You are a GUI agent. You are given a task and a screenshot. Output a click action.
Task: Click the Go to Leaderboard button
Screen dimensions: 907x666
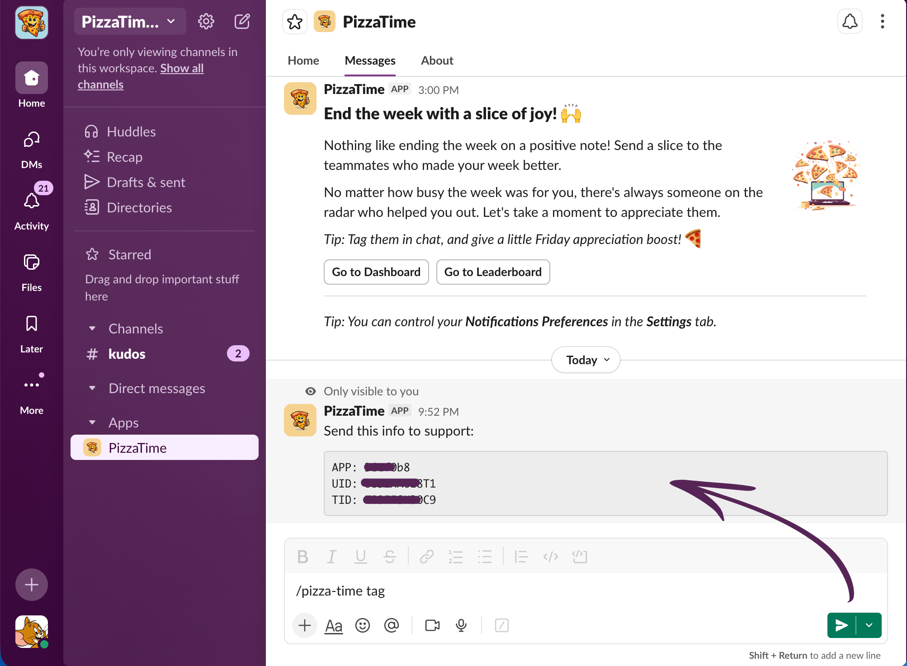tap(492, 272)
